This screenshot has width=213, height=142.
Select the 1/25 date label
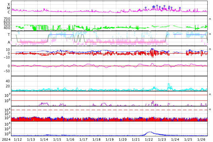[188, 139]
